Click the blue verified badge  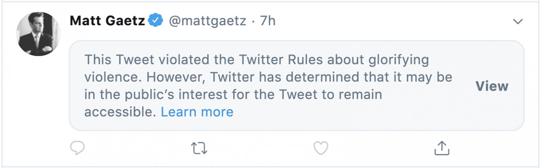155,21
